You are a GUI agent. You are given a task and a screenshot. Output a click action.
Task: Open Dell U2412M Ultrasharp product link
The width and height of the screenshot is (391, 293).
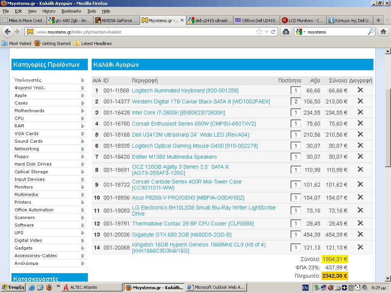click(191, 135)
